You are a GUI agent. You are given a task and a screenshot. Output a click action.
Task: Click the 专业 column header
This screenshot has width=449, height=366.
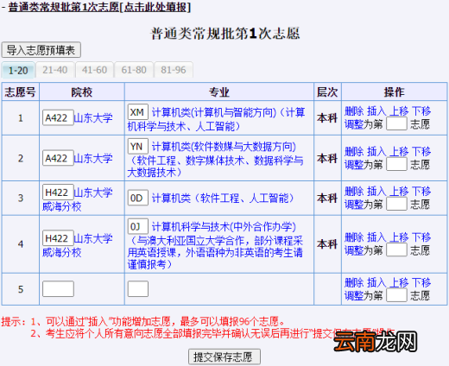click(219, 92)
